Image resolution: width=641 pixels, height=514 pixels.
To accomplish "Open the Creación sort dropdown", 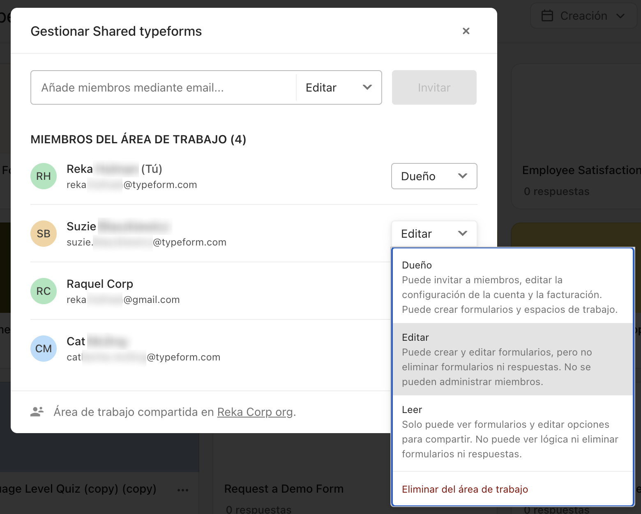I will coord(583,16).
